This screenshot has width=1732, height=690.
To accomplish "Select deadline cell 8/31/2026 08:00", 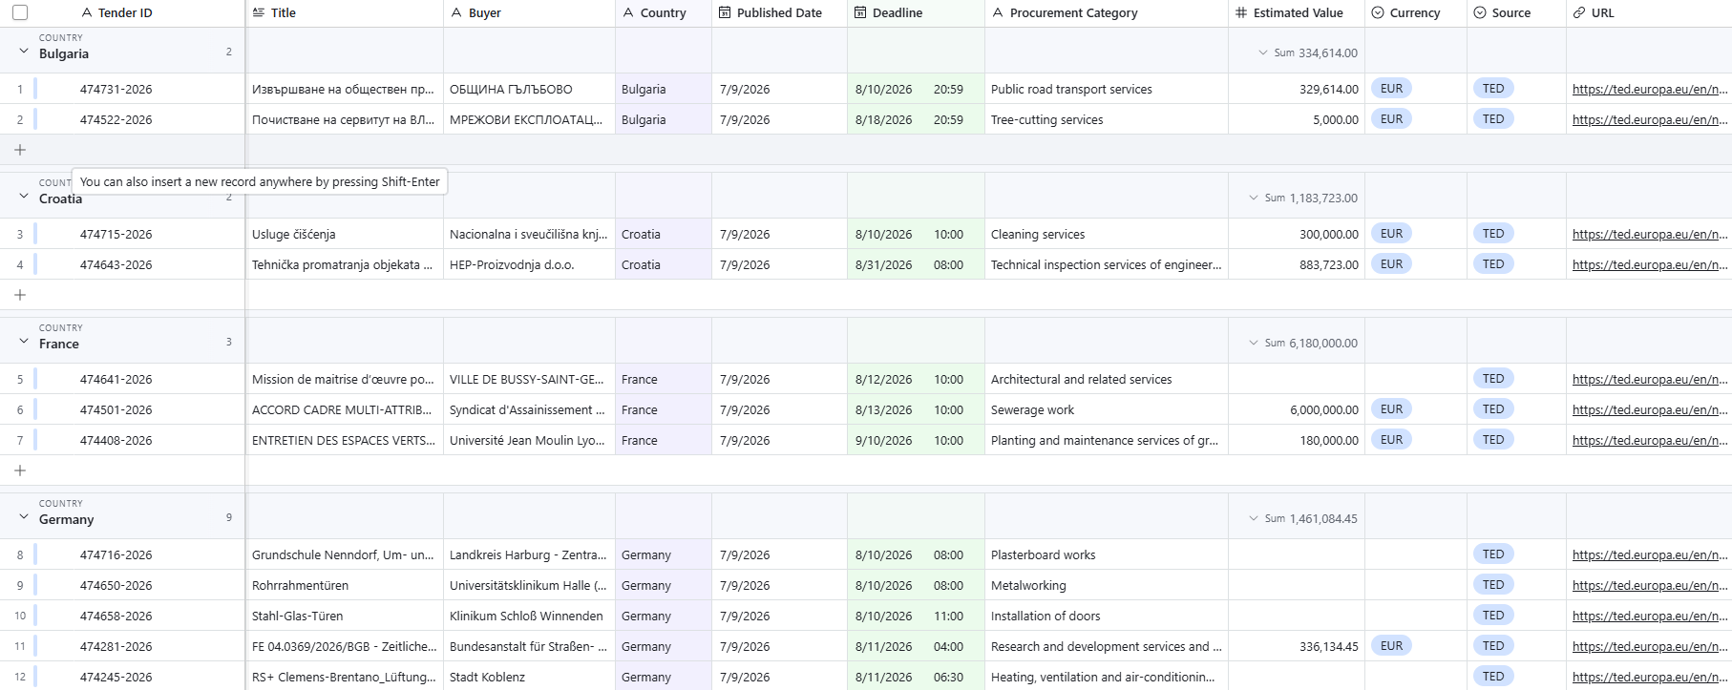I will [x=916, y=264].
